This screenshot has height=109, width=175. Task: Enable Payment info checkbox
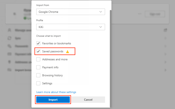click(38, 67)
